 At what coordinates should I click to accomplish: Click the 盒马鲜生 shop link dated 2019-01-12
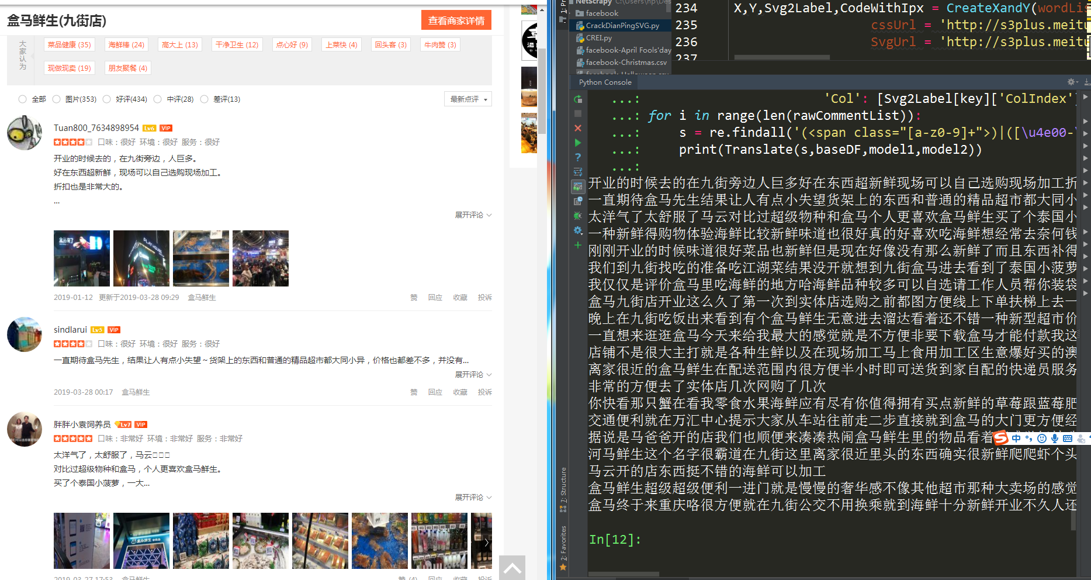click(x=202, y=298)
